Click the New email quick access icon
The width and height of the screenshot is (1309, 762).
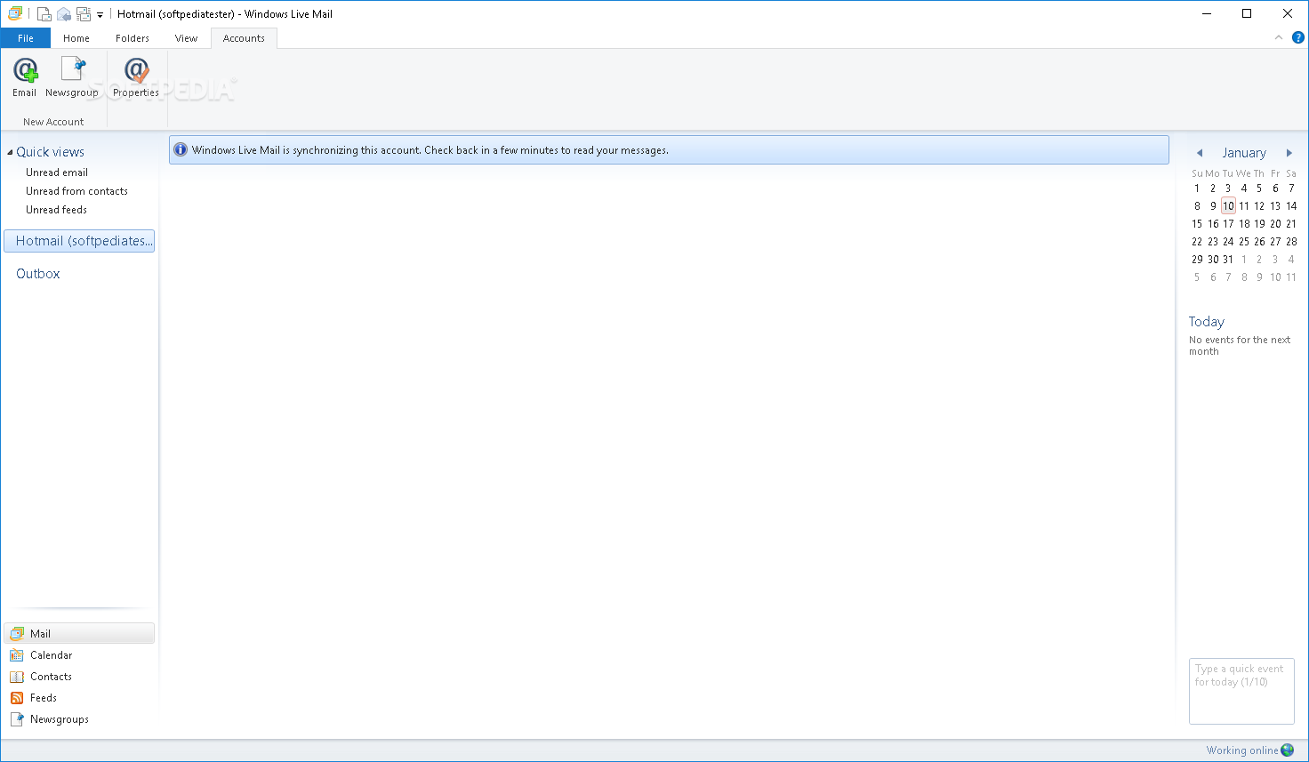pos(44,13)
